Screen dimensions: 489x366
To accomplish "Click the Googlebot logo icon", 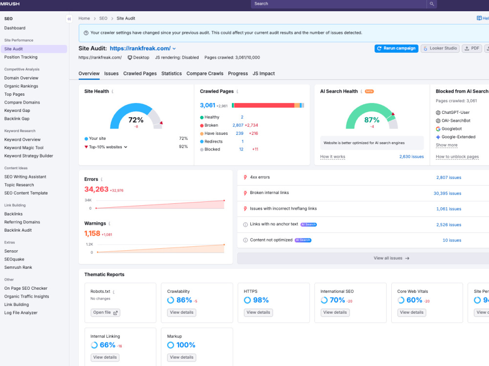I will 438,129.
